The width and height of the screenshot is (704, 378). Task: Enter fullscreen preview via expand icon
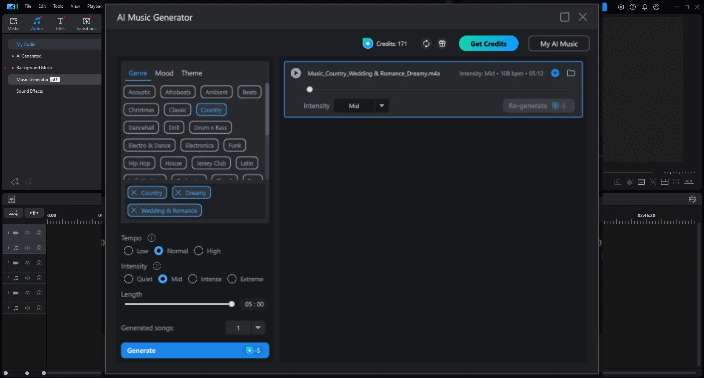(676, 182)
